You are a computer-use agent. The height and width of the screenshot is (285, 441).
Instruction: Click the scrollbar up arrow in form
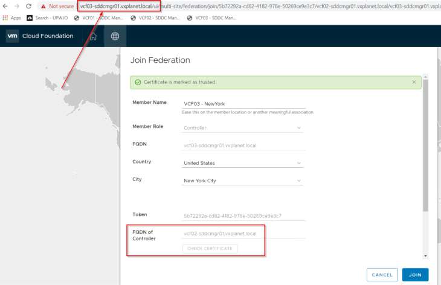[425, 77]
